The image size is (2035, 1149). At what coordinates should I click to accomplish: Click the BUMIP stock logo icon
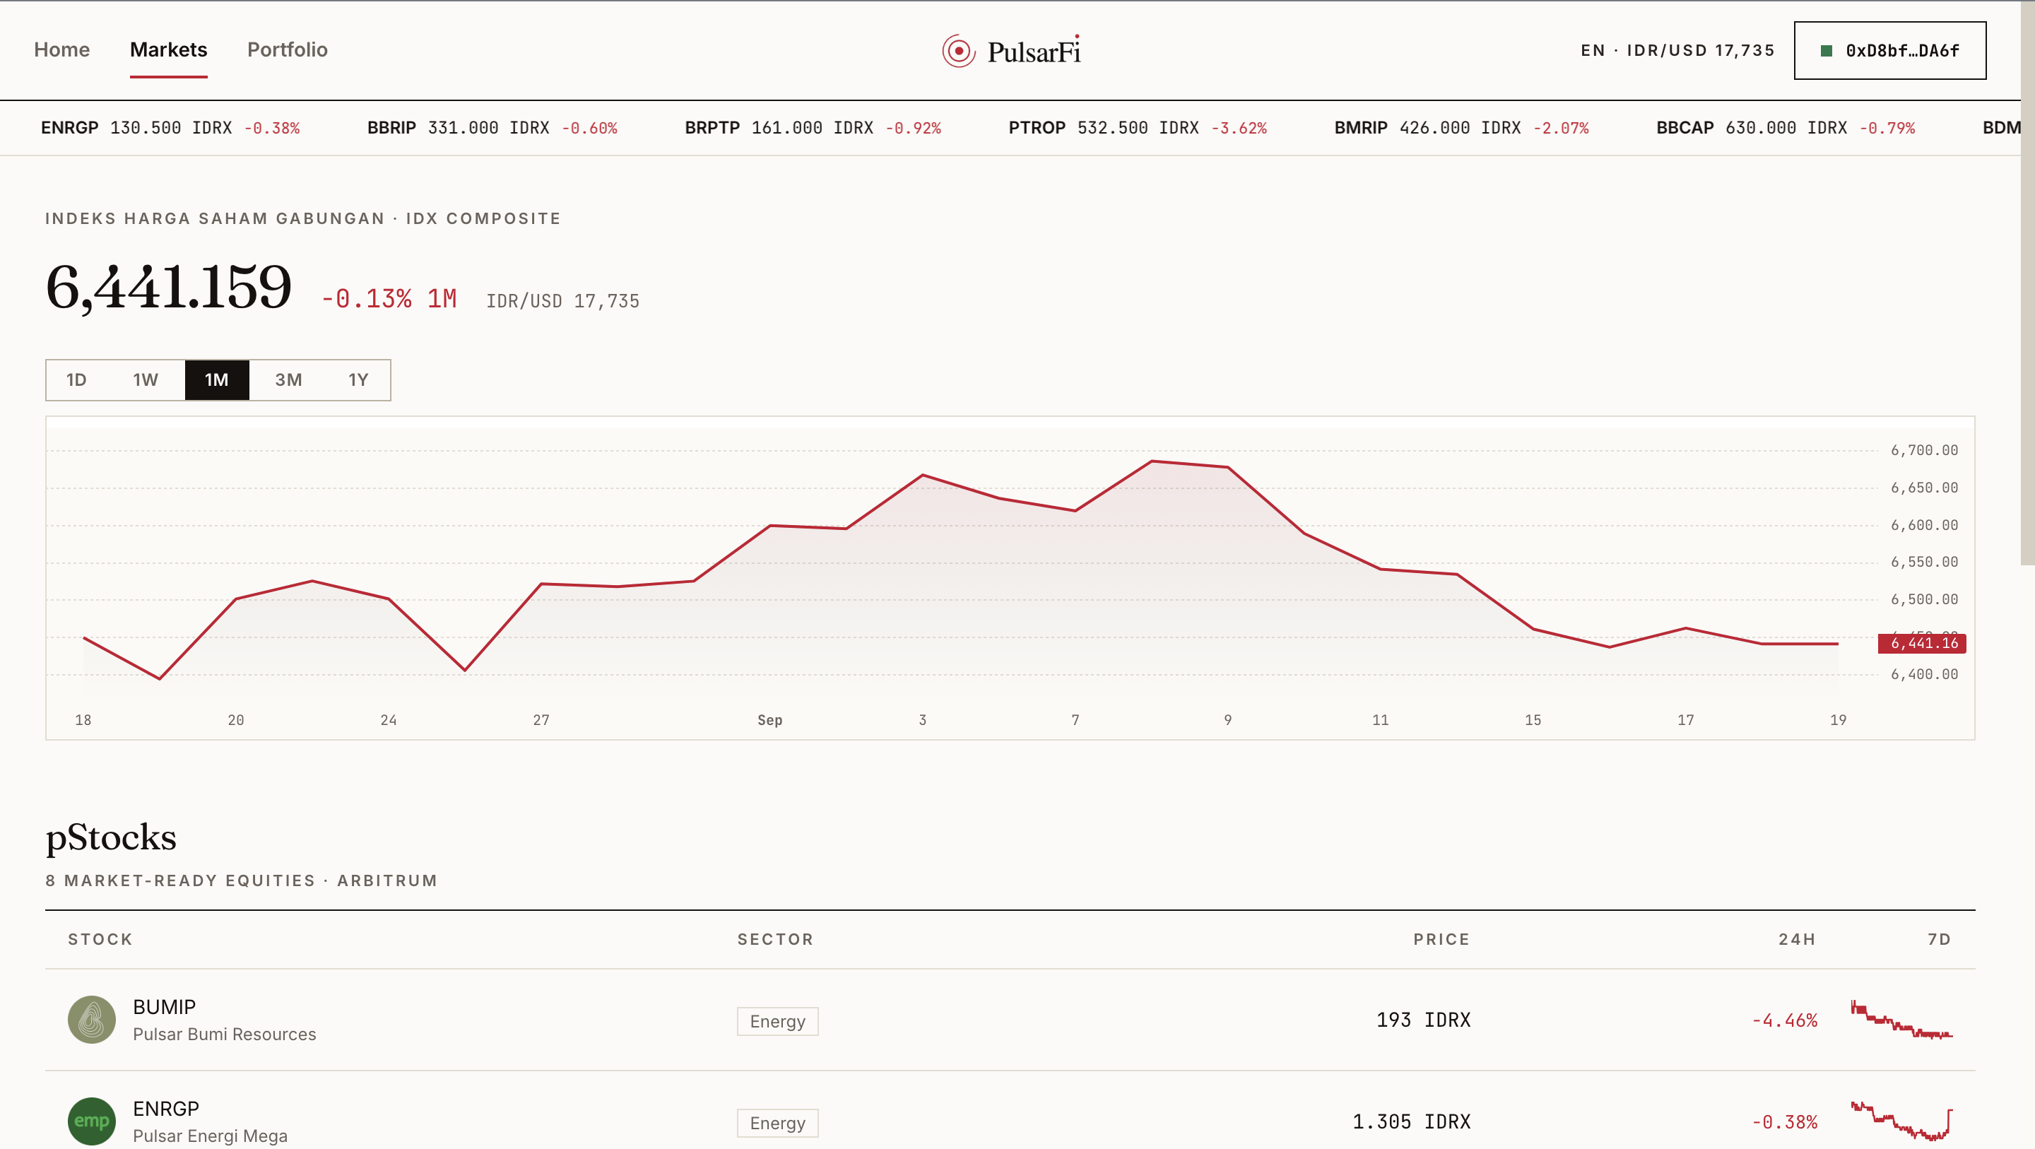[92, 1020]
